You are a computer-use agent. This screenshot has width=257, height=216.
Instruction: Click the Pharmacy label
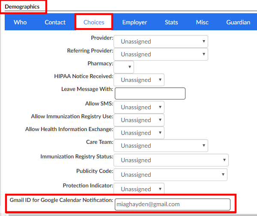coord(100,64)
